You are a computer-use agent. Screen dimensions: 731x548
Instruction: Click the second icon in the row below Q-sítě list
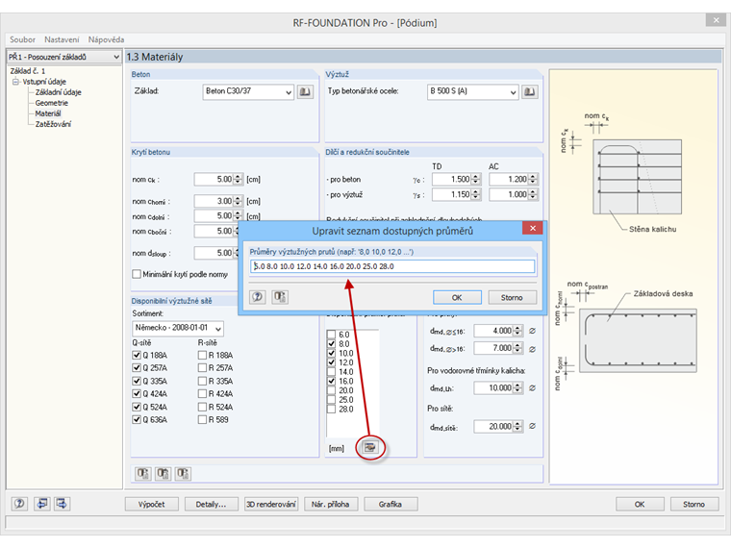[164, 473]
